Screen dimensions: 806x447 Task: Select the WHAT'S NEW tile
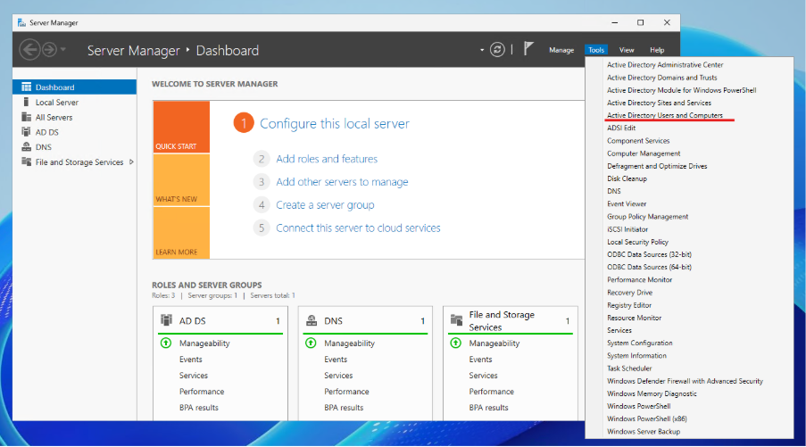180,180
